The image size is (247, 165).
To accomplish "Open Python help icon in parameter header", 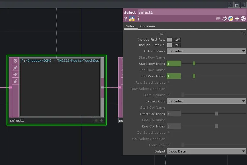I will pyautogui.click(x=132, y=19).
